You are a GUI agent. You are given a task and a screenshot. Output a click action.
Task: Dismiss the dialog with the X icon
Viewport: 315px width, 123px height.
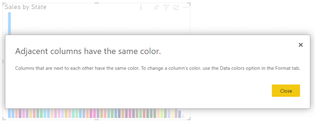301,45
